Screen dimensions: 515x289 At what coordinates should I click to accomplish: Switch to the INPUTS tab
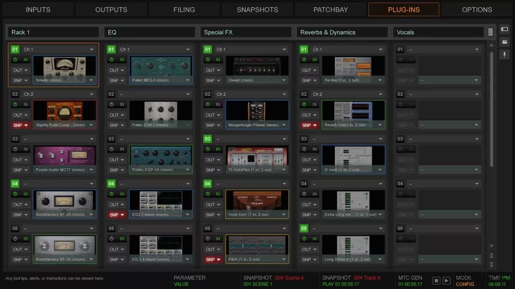[x=38, y=10]
